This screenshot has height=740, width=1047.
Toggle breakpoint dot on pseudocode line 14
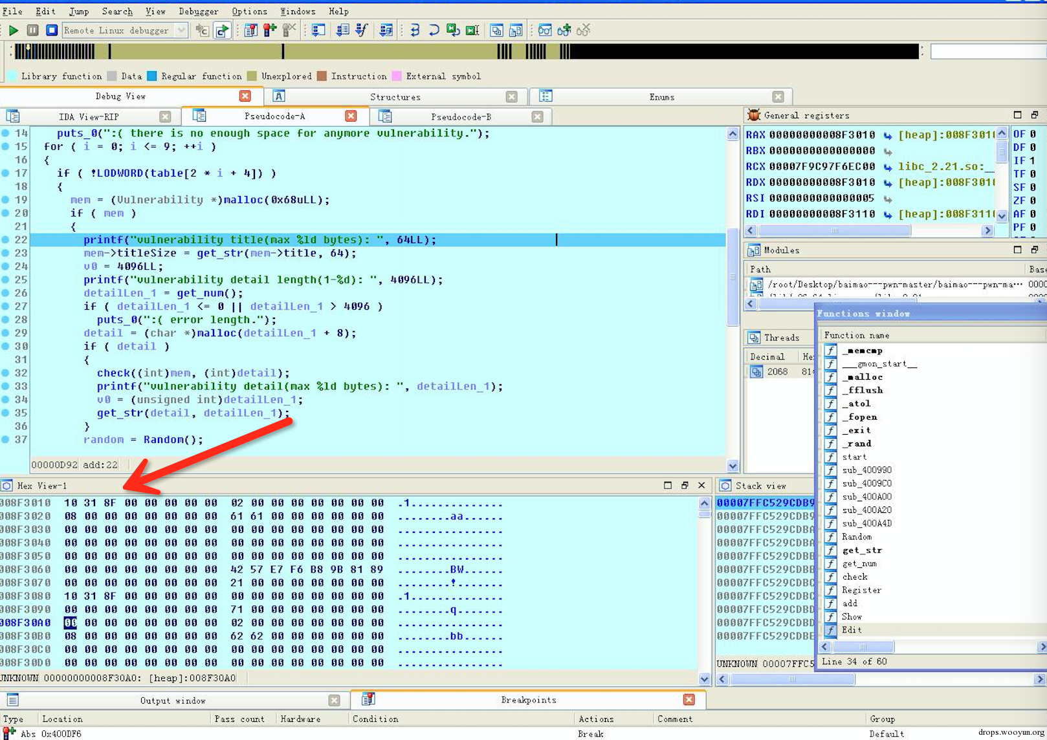(5, 133)
